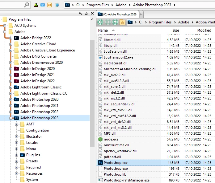215x183 pixels.
Task: Click Adobe in the top address bar
Action: click(121, 5)
